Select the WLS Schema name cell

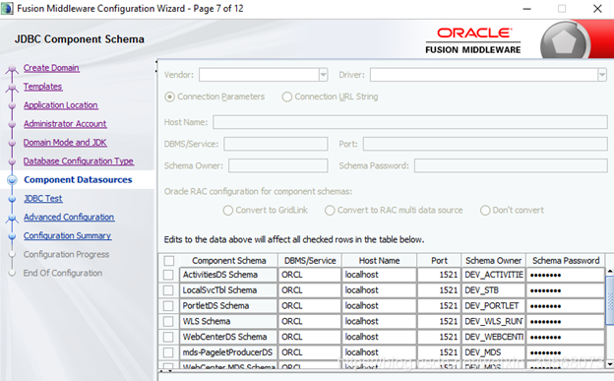tap(228, 321)
